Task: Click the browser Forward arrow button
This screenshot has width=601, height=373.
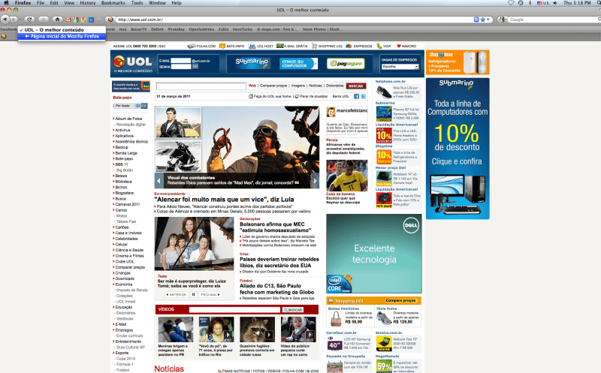Action: click(13, 20)
